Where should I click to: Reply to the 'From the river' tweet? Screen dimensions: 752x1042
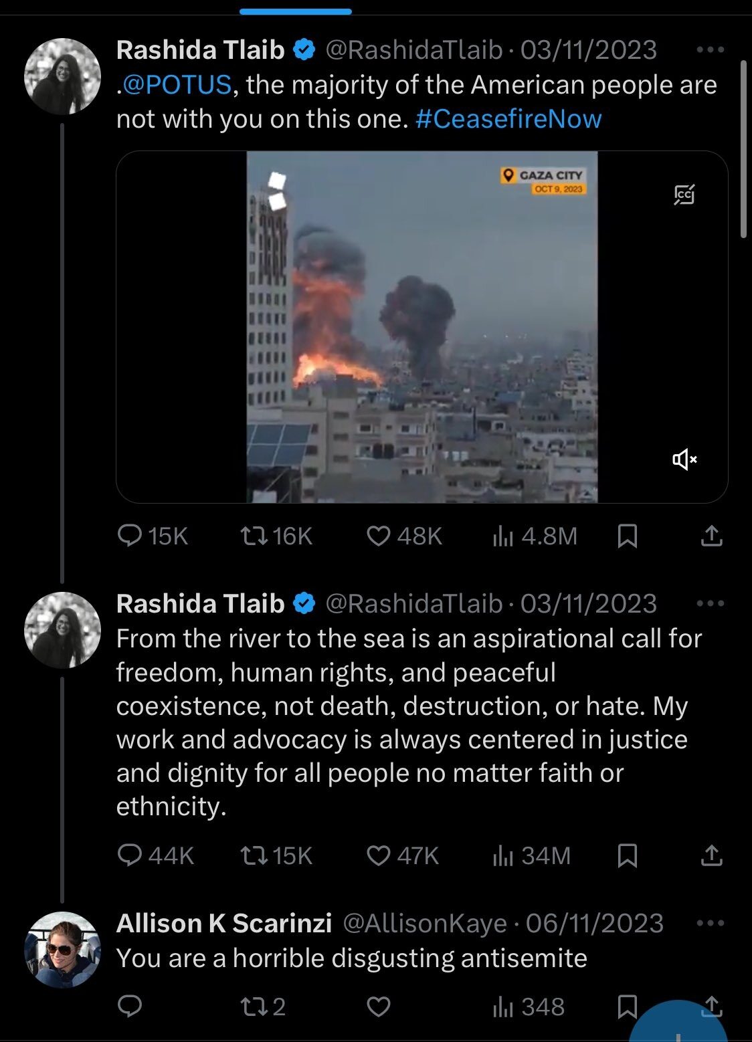[x=130, y=855]
